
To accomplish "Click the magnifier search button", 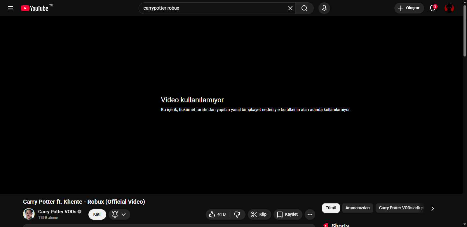I will click(304, 8).
